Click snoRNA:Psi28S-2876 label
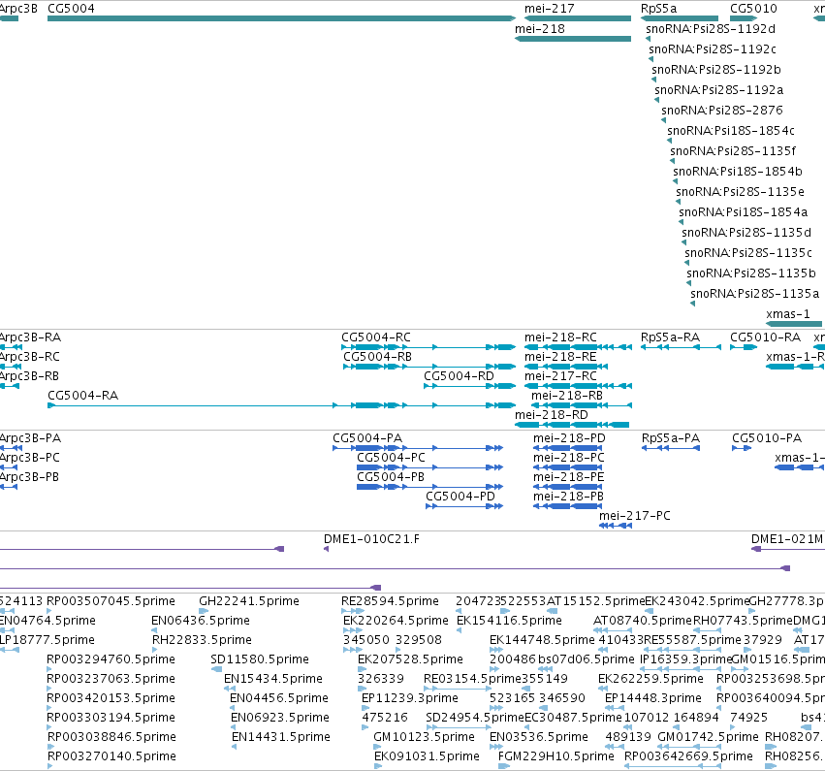This screenshot has width=825, height=771. tap(722, 111)
